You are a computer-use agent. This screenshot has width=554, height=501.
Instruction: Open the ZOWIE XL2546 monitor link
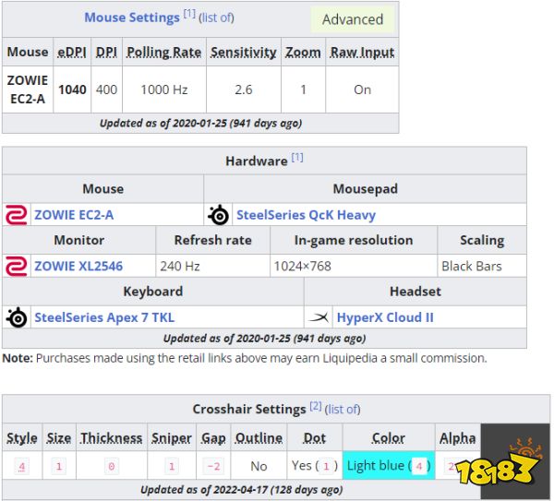(78, 266)
